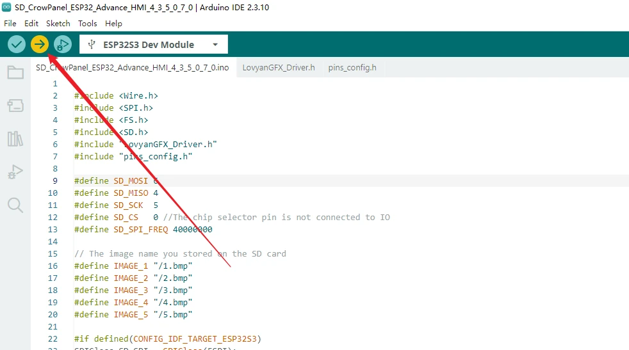Open the Help menu
The image size is (629, 350).
(113, 23)
